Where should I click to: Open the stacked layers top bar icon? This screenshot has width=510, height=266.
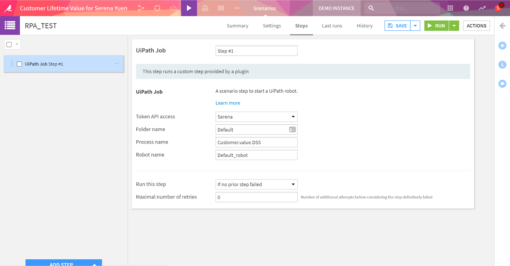(x=205, y=8)
